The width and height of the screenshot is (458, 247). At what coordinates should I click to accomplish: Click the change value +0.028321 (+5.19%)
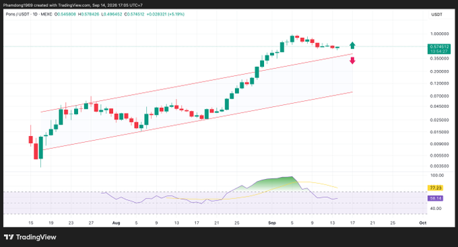coord(165,14)
